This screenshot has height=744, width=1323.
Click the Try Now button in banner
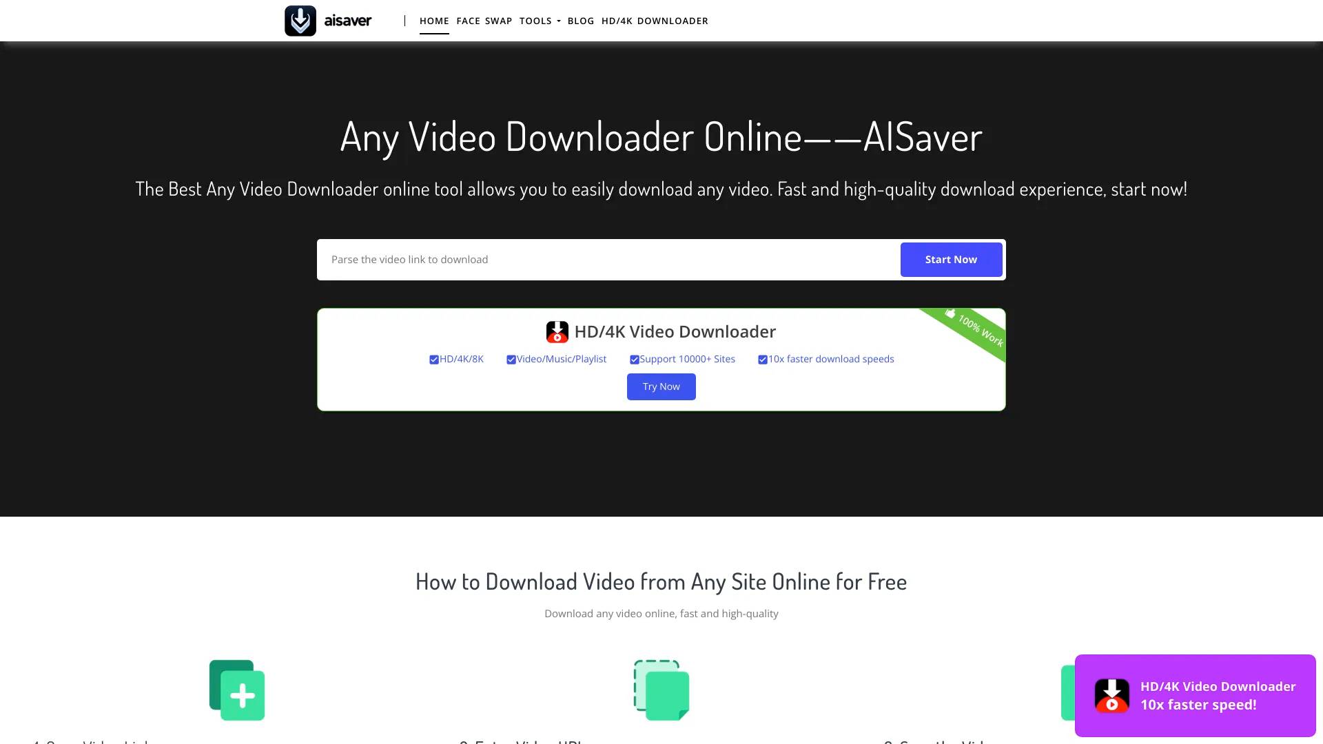click(x=661, y=386)
